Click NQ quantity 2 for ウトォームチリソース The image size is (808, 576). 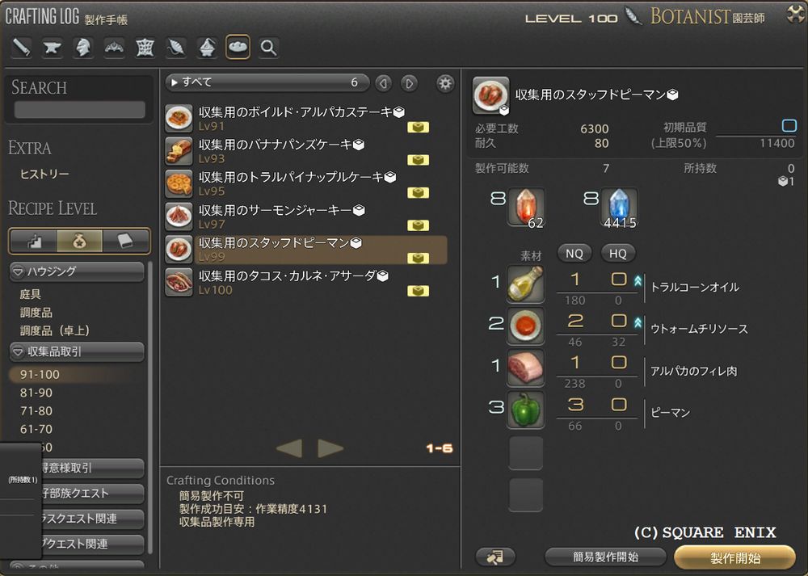point(575,321)
